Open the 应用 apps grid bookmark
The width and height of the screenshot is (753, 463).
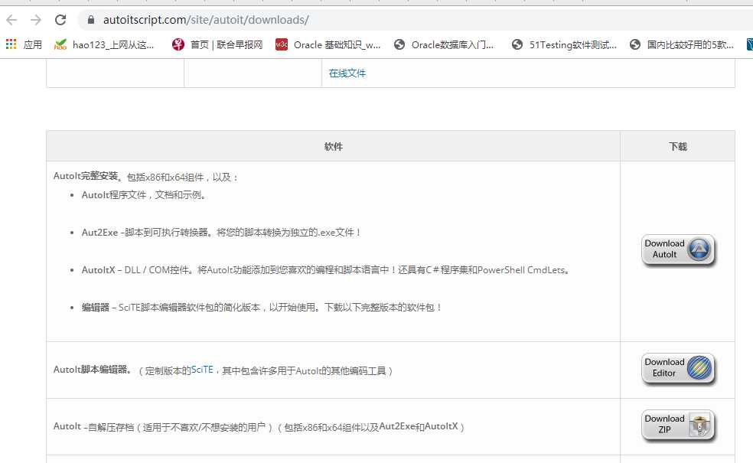[24, 44]
